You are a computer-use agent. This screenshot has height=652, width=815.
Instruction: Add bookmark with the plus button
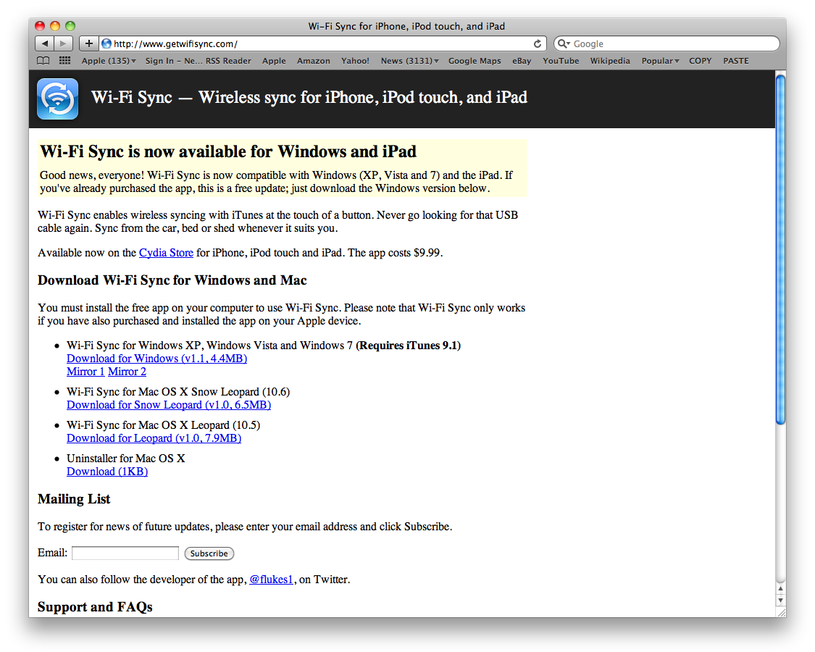pos(88,43)
